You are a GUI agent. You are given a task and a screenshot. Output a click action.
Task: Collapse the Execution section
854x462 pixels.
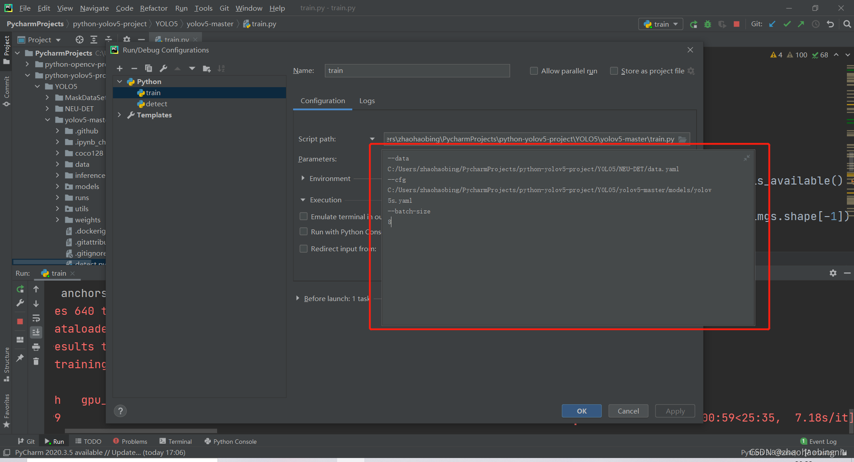click(x=303, y=200)
